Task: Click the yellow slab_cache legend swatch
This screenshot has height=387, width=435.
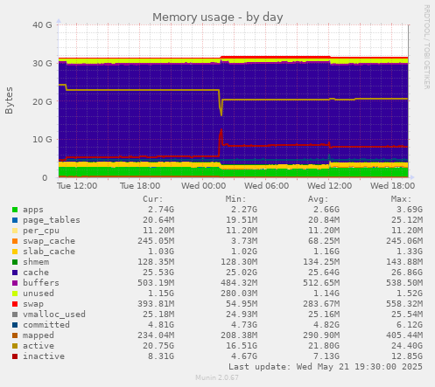Action: point(15,252)
